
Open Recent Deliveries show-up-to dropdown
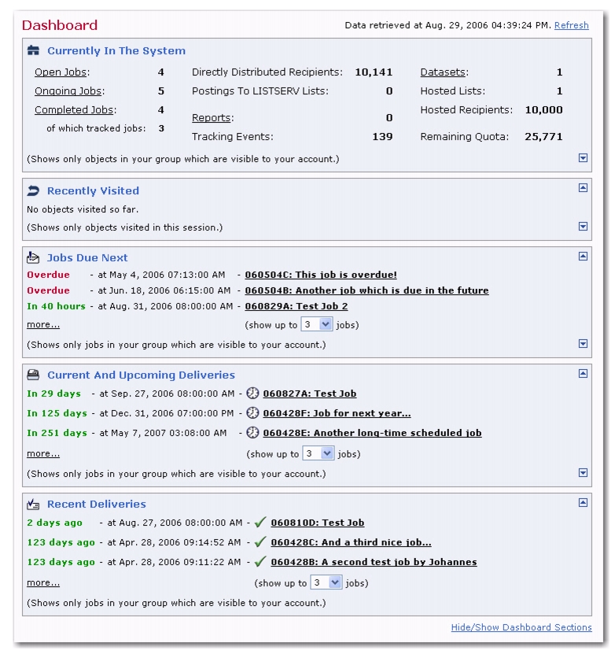coord(326,582)
